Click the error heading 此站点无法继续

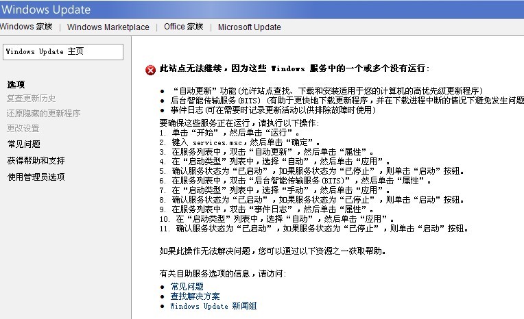(x=294, y=68)
